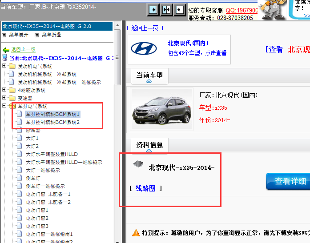Click the tree scrollbar up arrow

pos(117,25)
